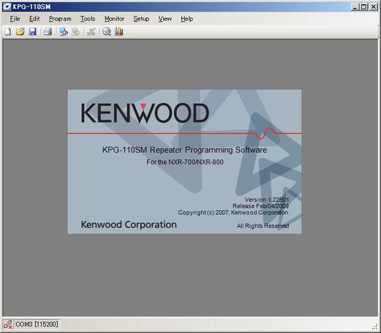Click the New file toolbar icon
The image size is (381, 333).
coord(8,32)
